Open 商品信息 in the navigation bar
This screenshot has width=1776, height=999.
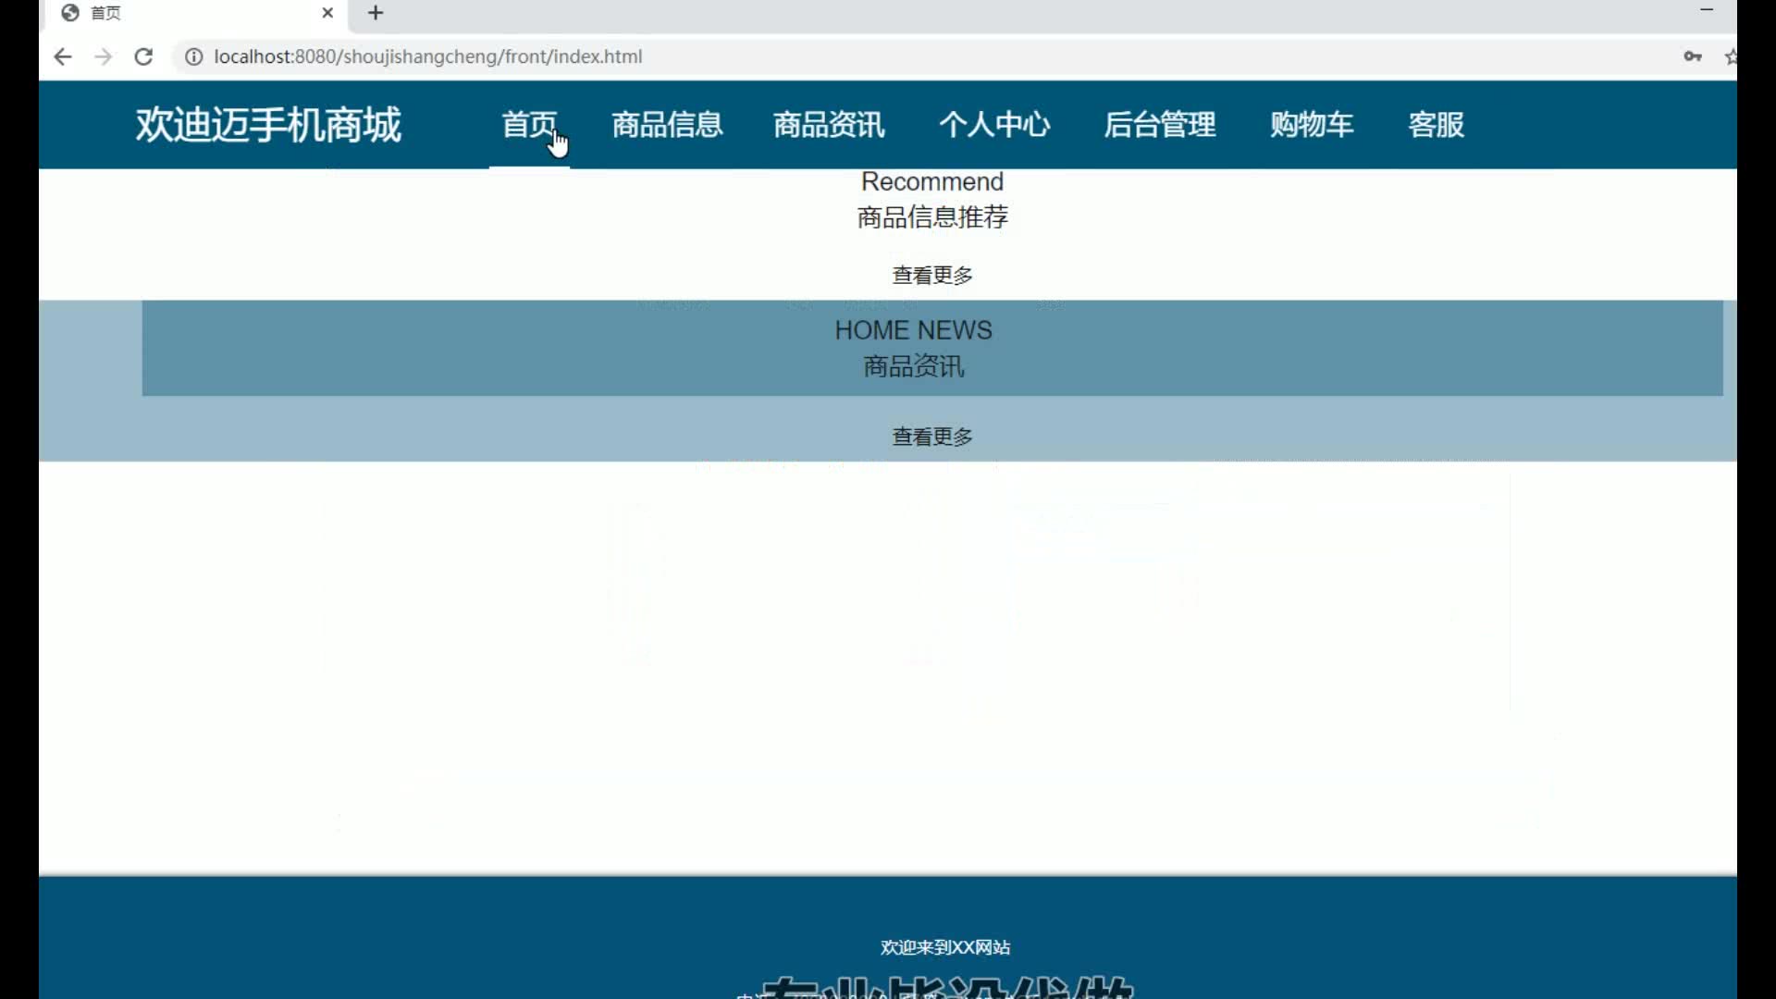pyautogui.click(x=666, y=124)
